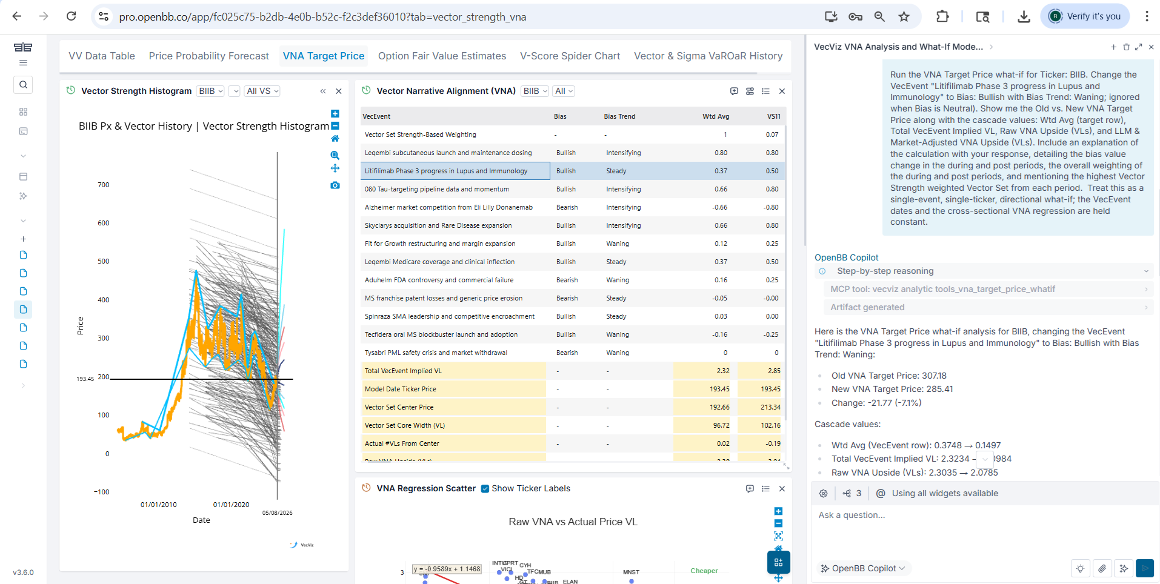Select the magnifier zoom tool on histogram chart
This screenshot has height=584, width=1160.
(335, 156)
